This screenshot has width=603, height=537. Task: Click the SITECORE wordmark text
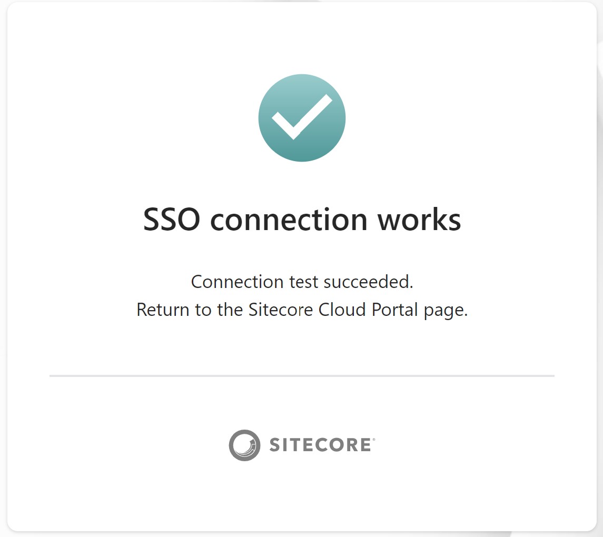tap(320, 445)
